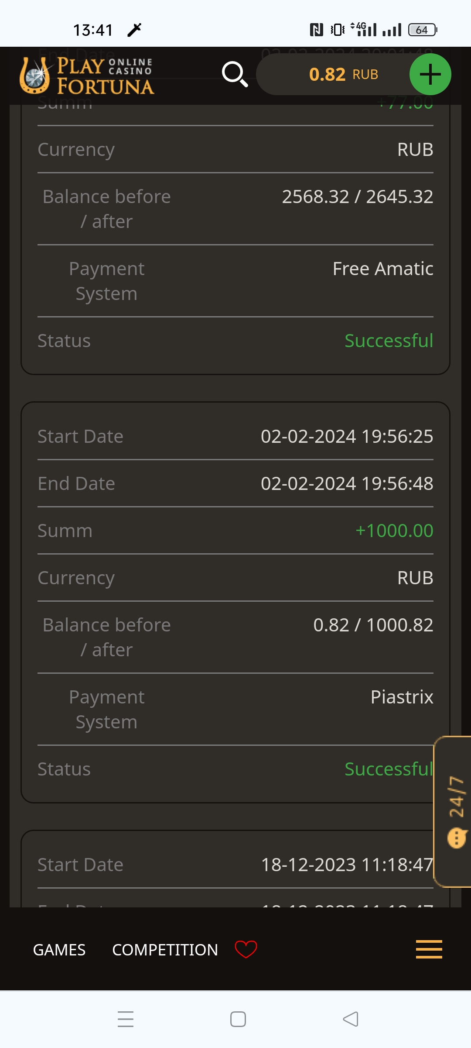
Task: Switch to the GAMES tab
Action: tap(59, 950)
